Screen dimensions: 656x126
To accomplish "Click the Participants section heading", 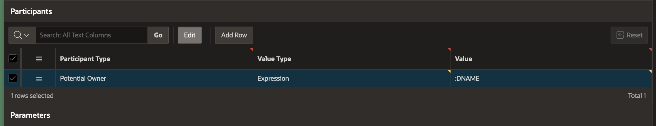I will tap(31, 11).
